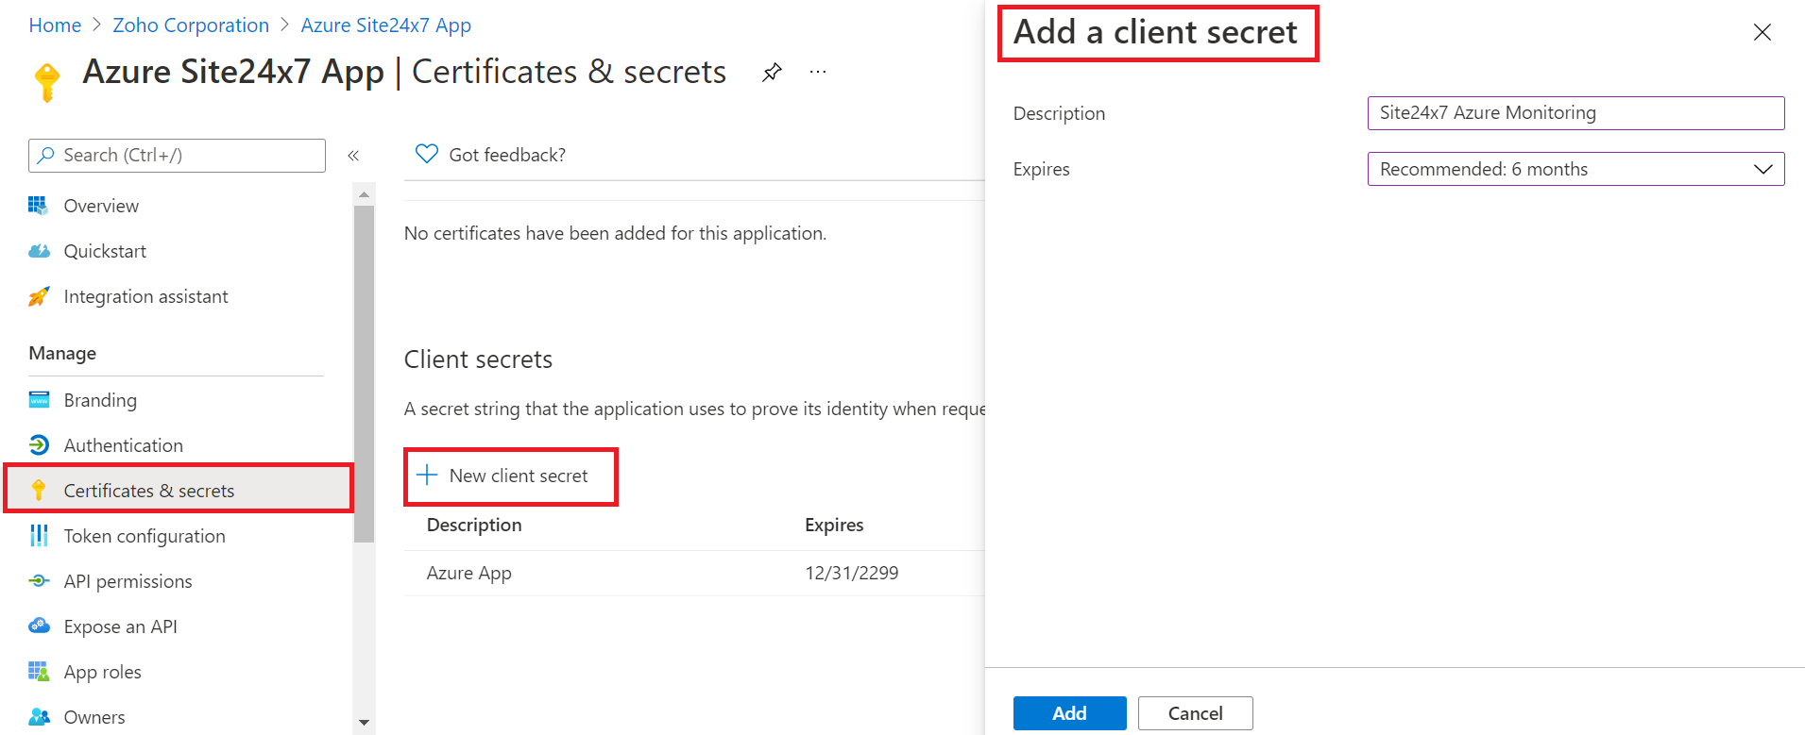Image resolution: width=1805 pixels, height=735 pixels.
Task: Cancel adding the client secret
Action: point(1195,713)
